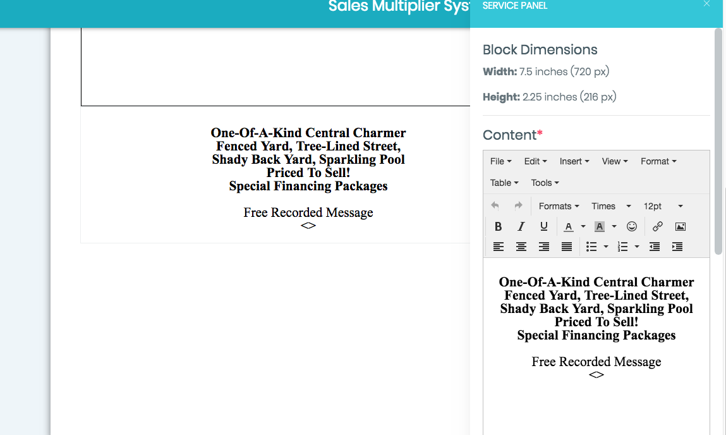726x435 pixels.
Task: Open the 12pt font size dropdown
Action: click(663, 206)
